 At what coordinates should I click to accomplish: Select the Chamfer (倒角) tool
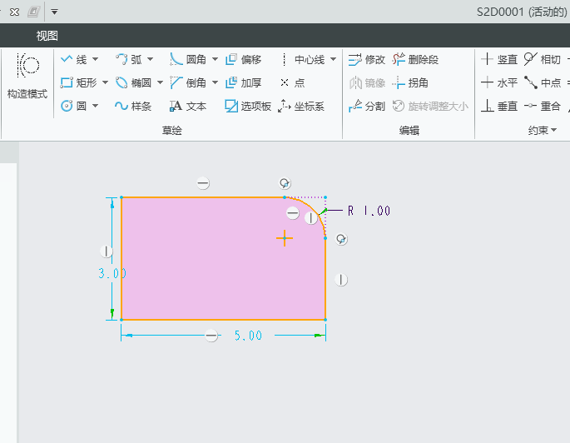(188, 83)
